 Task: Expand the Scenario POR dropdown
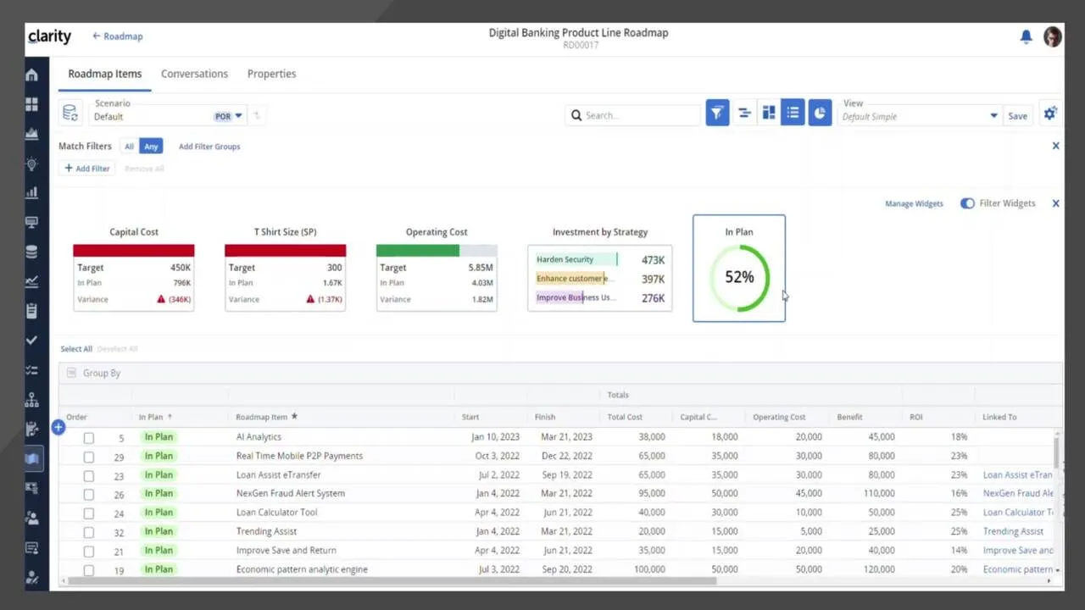click(x=238, y=116)
